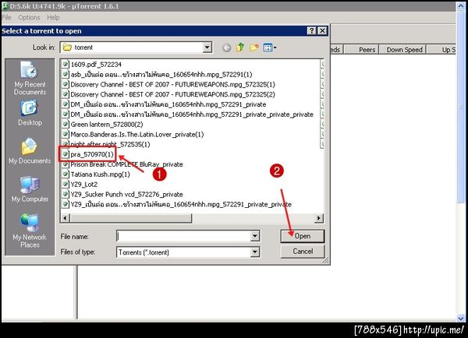Image resolution: width=468 pixels, height=338 pixels.
Task: Select Discovery Channel FUTUREWEAPONS file ending (2)
Action: pyautogui.click(x=172, y=94)
